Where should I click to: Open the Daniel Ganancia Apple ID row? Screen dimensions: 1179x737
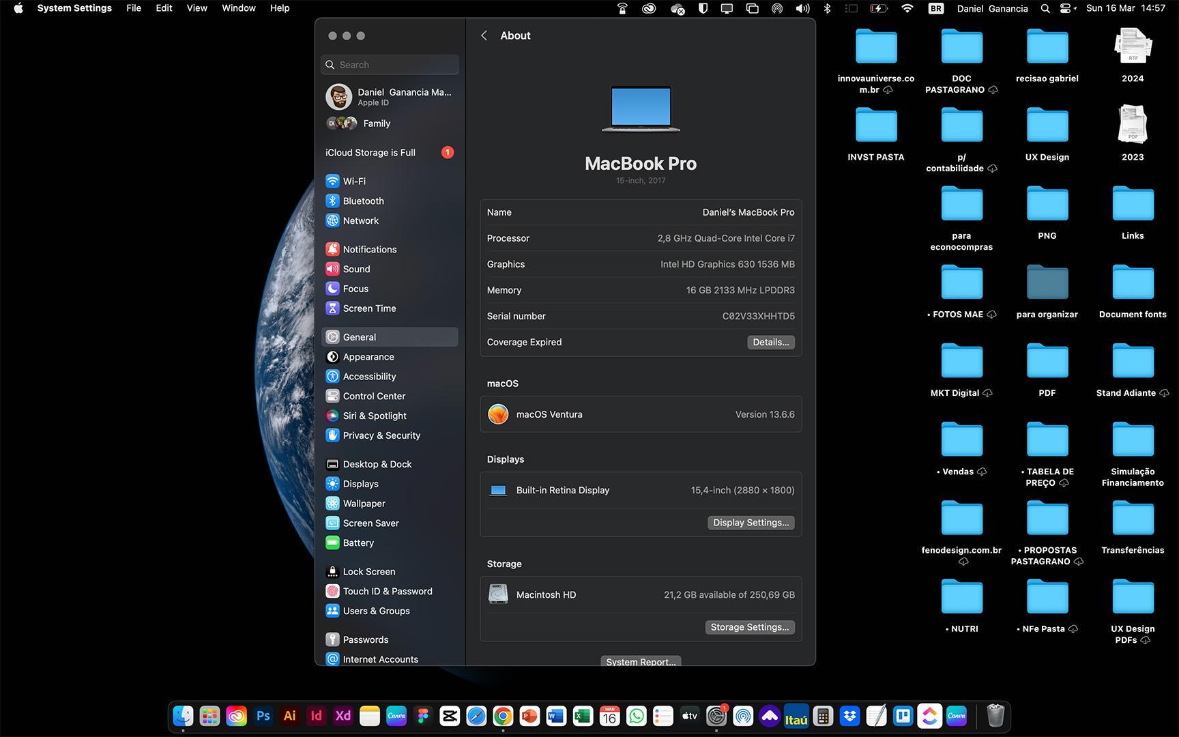coord(390,97)
